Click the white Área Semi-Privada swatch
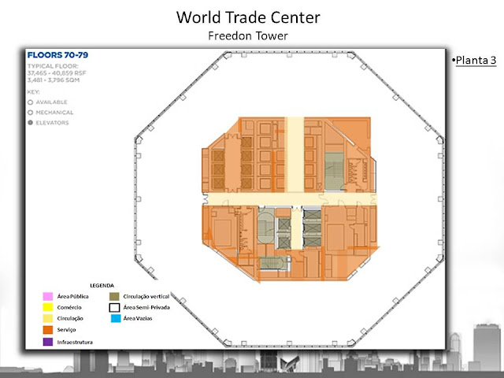 tap(114, 308)
